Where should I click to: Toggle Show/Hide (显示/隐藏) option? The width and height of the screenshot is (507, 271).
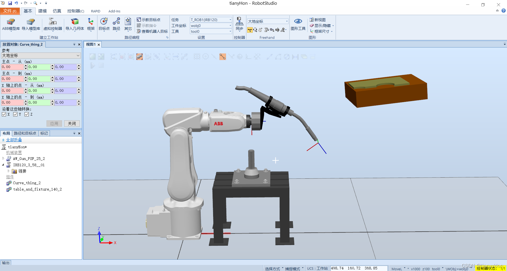(x=322, y=26)
